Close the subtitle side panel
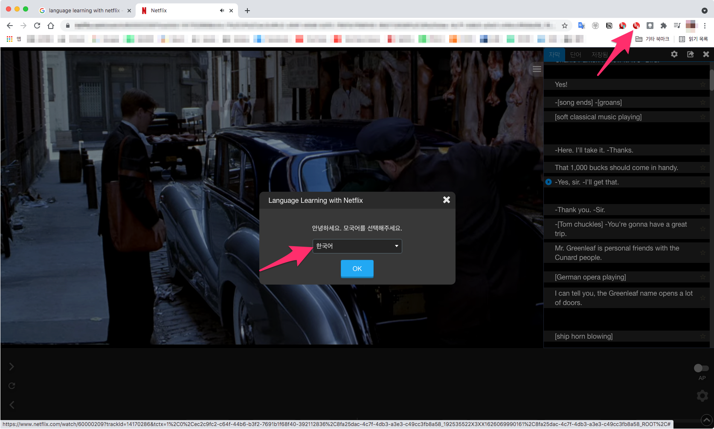 click(706, 54)
